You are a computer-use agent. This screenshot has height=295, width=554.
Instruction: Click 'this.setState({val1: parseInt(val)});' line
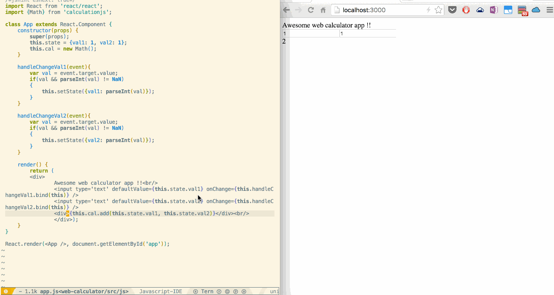tap(98, 92)
